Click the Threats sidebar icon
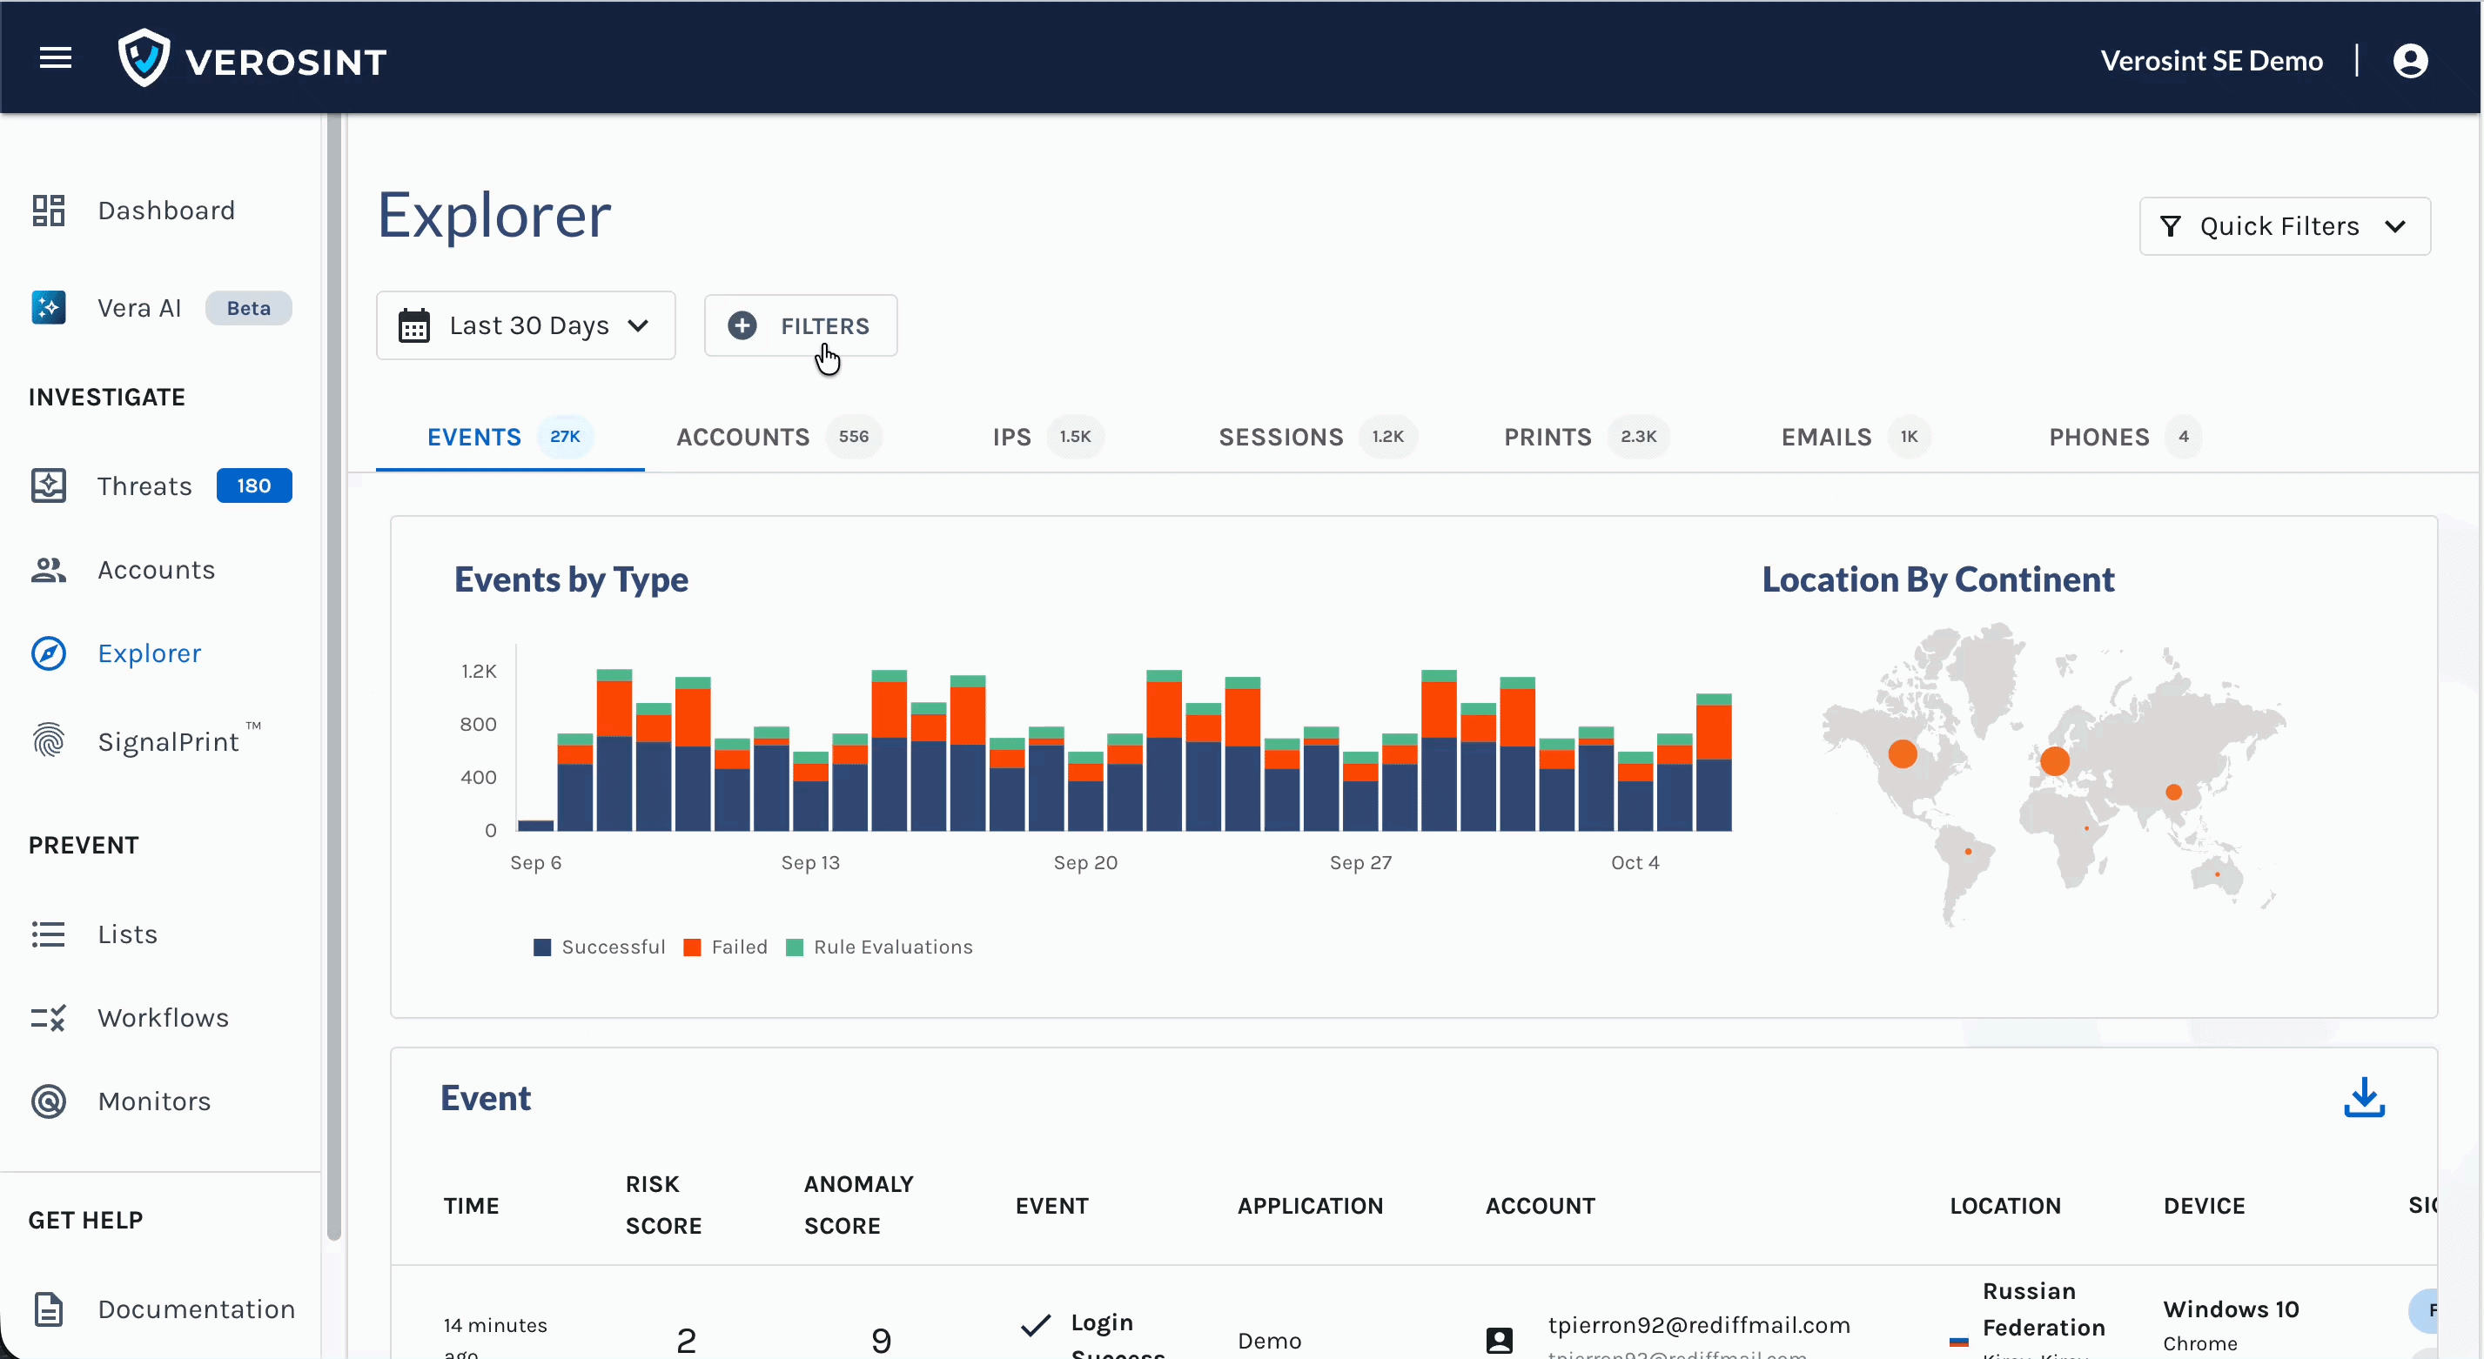 pos(48,485)
